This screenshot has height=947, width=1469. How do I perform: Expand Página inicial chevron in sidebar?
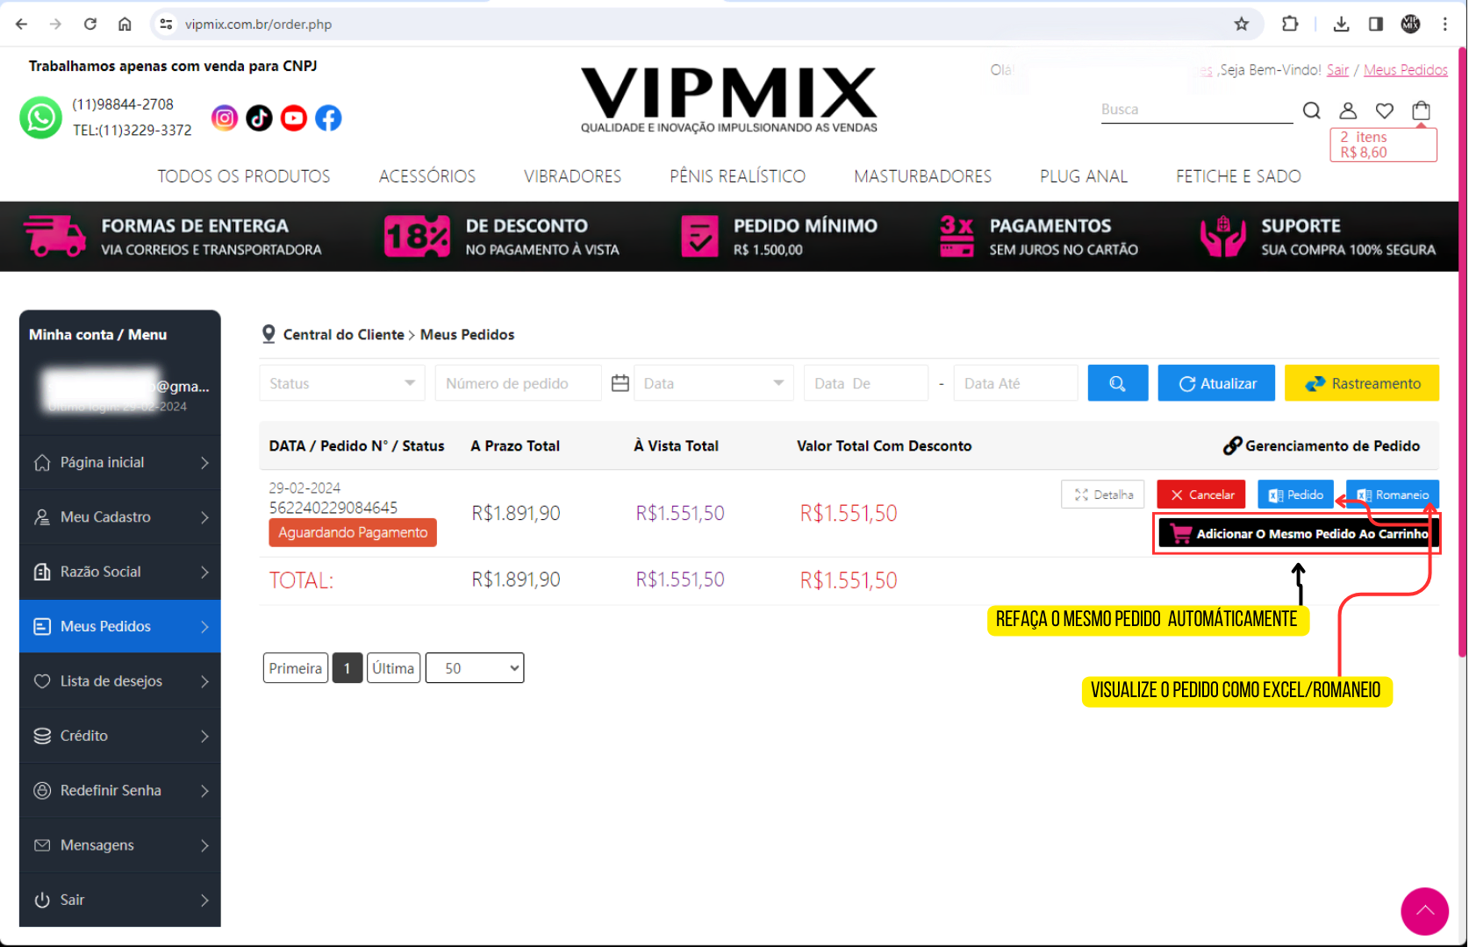[x=204, y=463]
